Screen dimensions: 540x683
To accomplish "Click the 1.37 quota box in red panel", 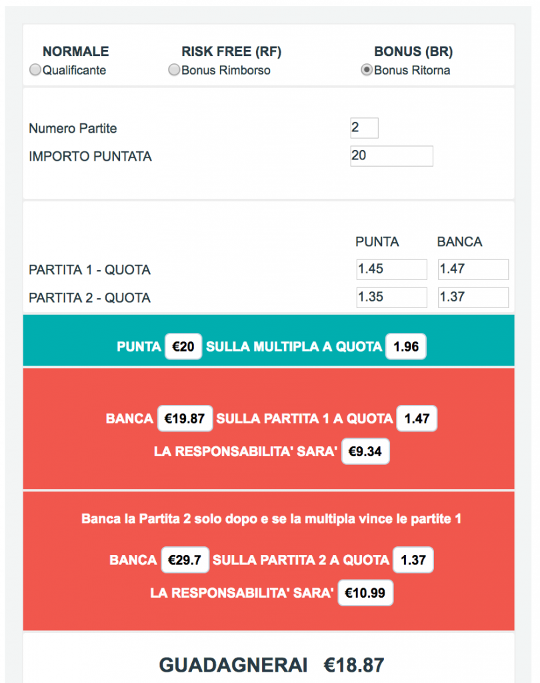I will click(413, 560).
